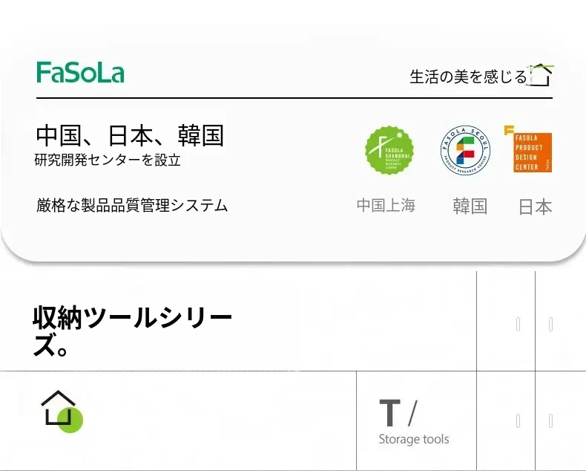The width and height of the screenshot is (586, 471).
Task: Select the round Fasola Seoul badge
Action: 465,151
